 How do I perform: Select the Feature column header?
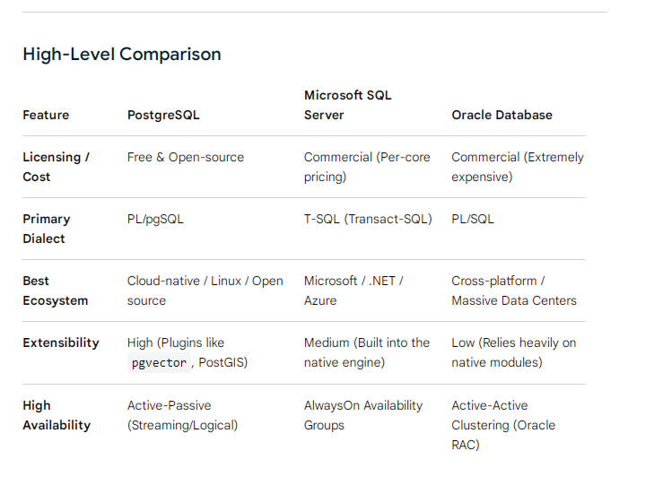coord(46,115)
